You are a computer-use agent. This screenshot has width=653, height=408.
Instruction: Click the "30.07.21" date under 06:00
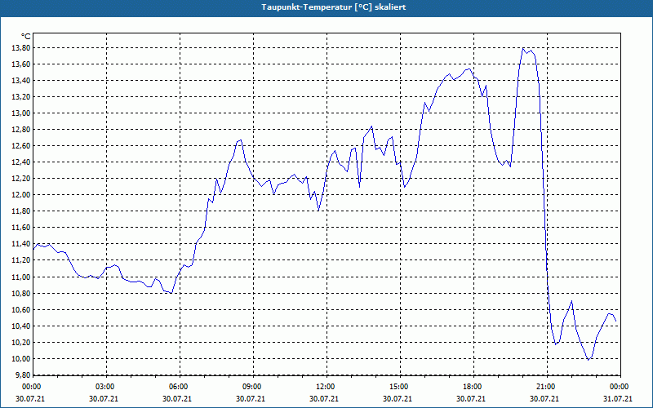177,399
